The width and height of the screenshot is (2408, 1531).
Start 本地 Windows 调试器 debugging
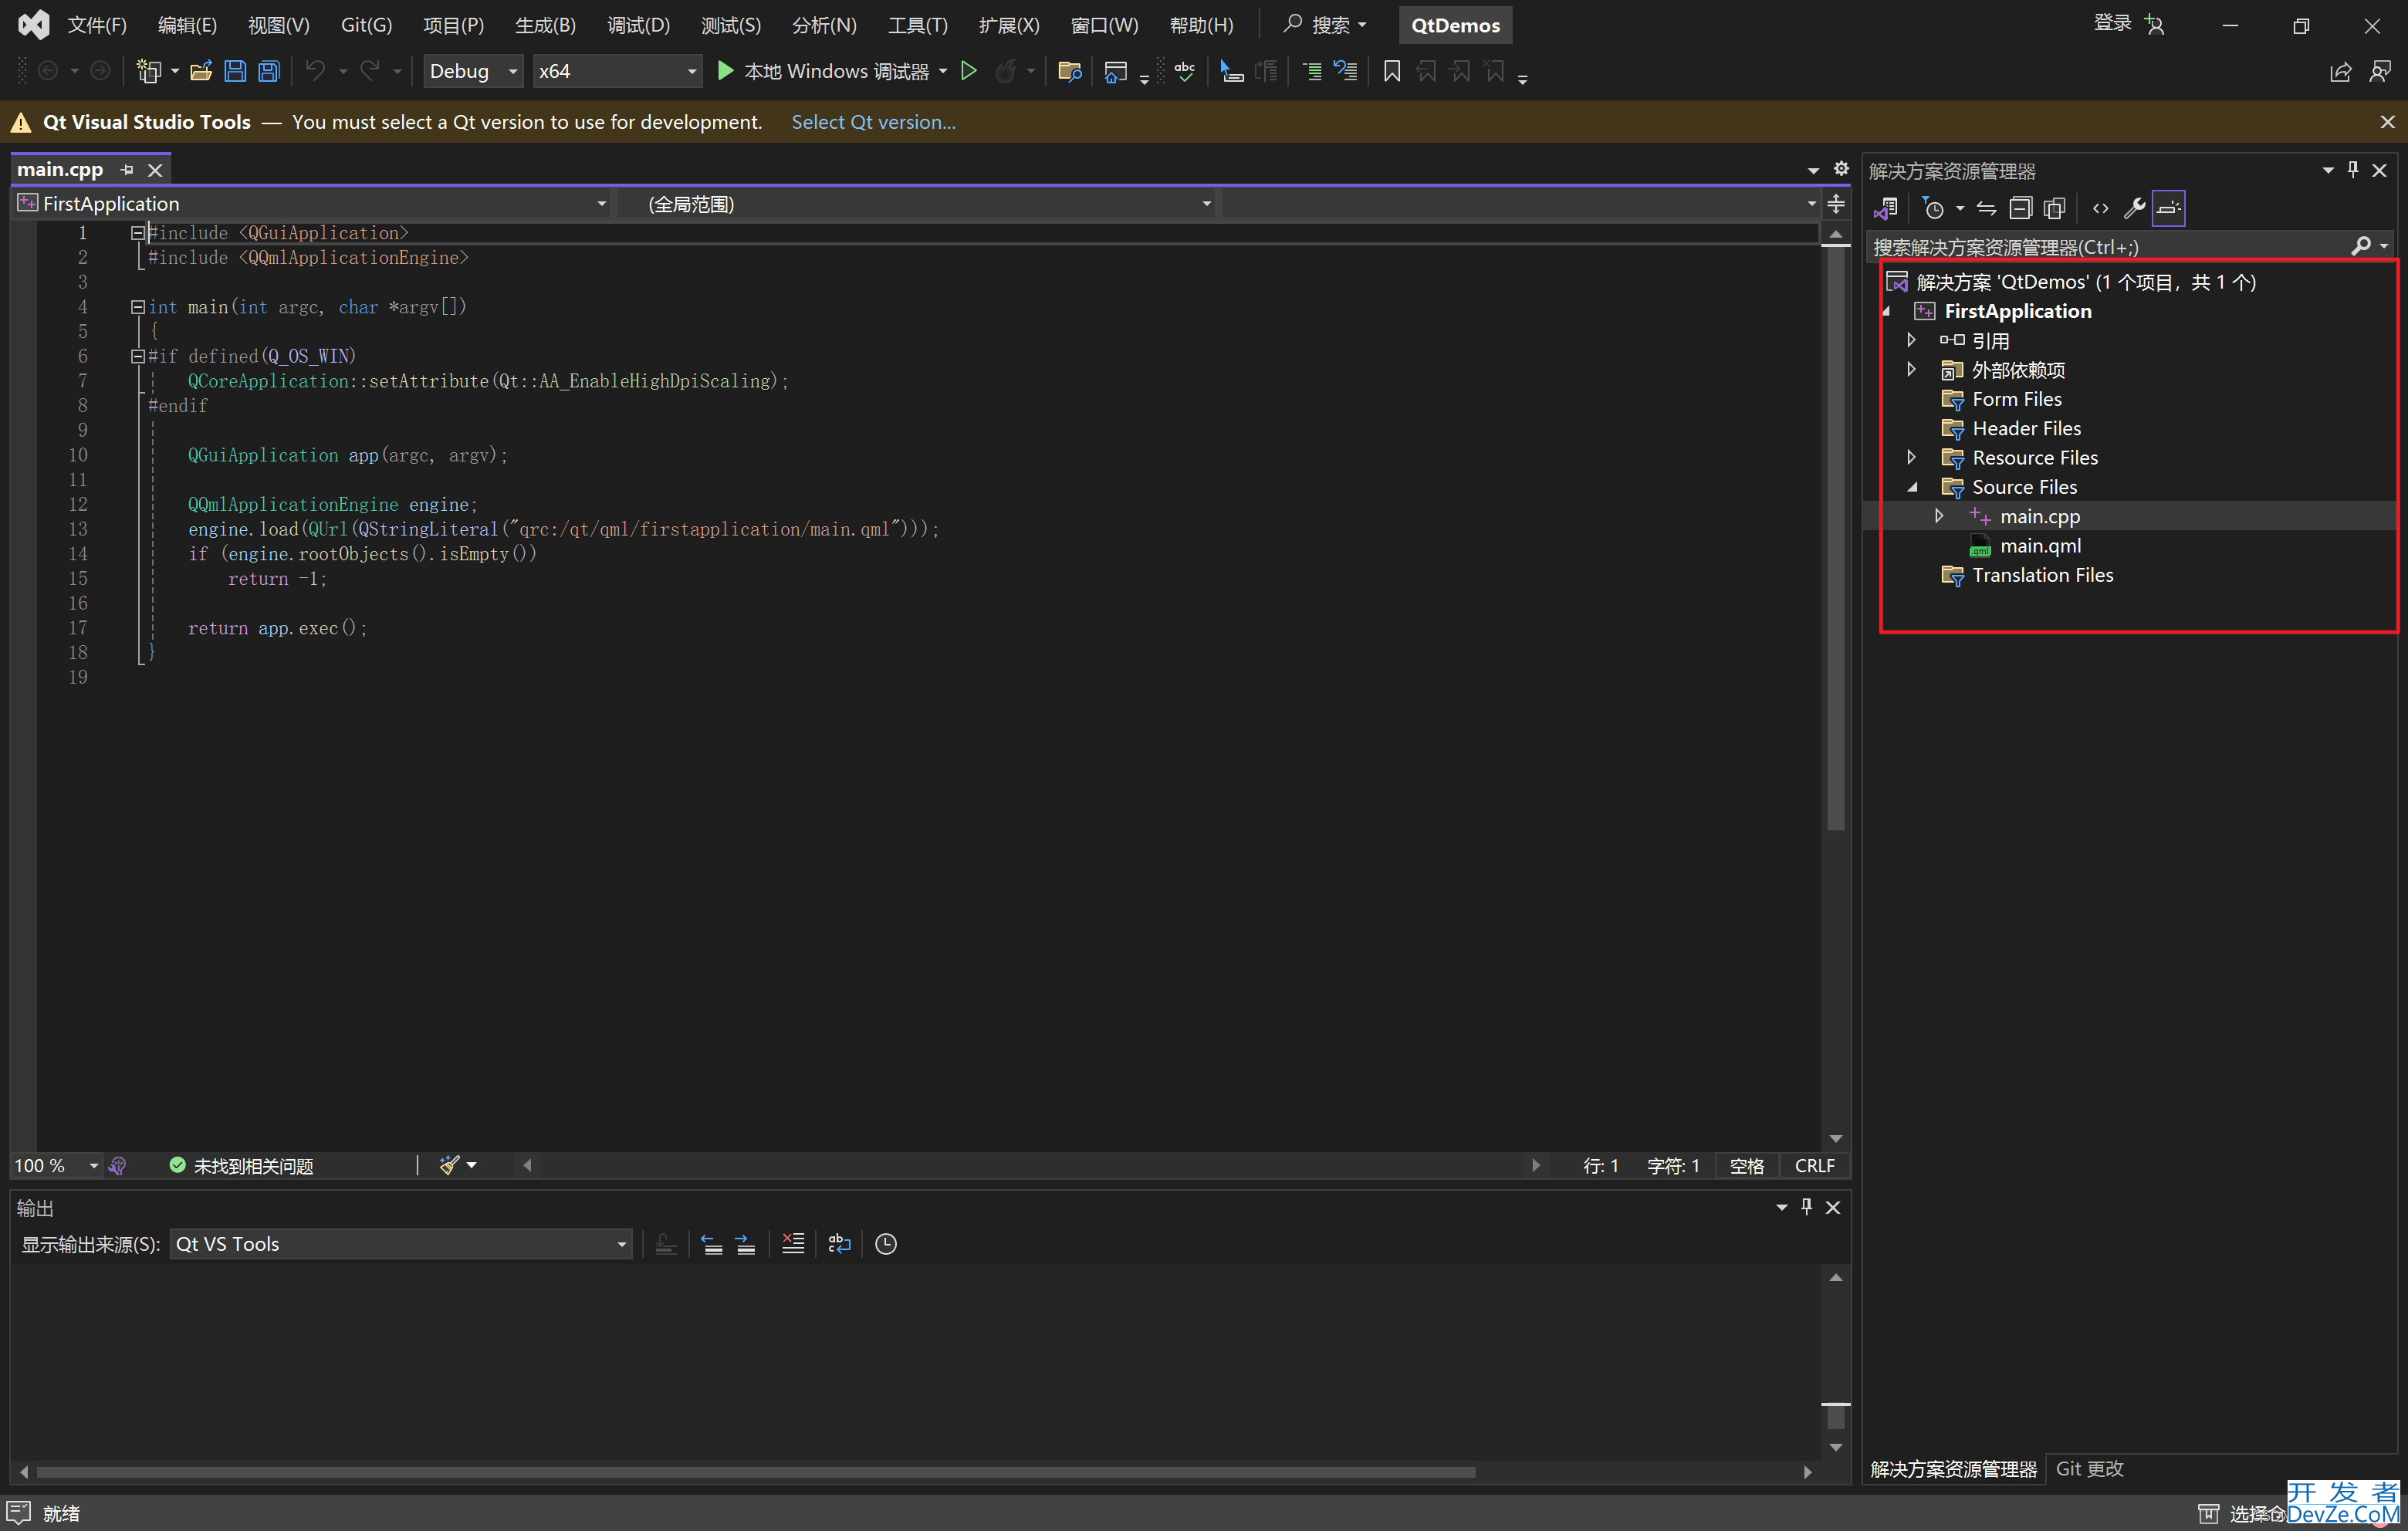point(825,71)
